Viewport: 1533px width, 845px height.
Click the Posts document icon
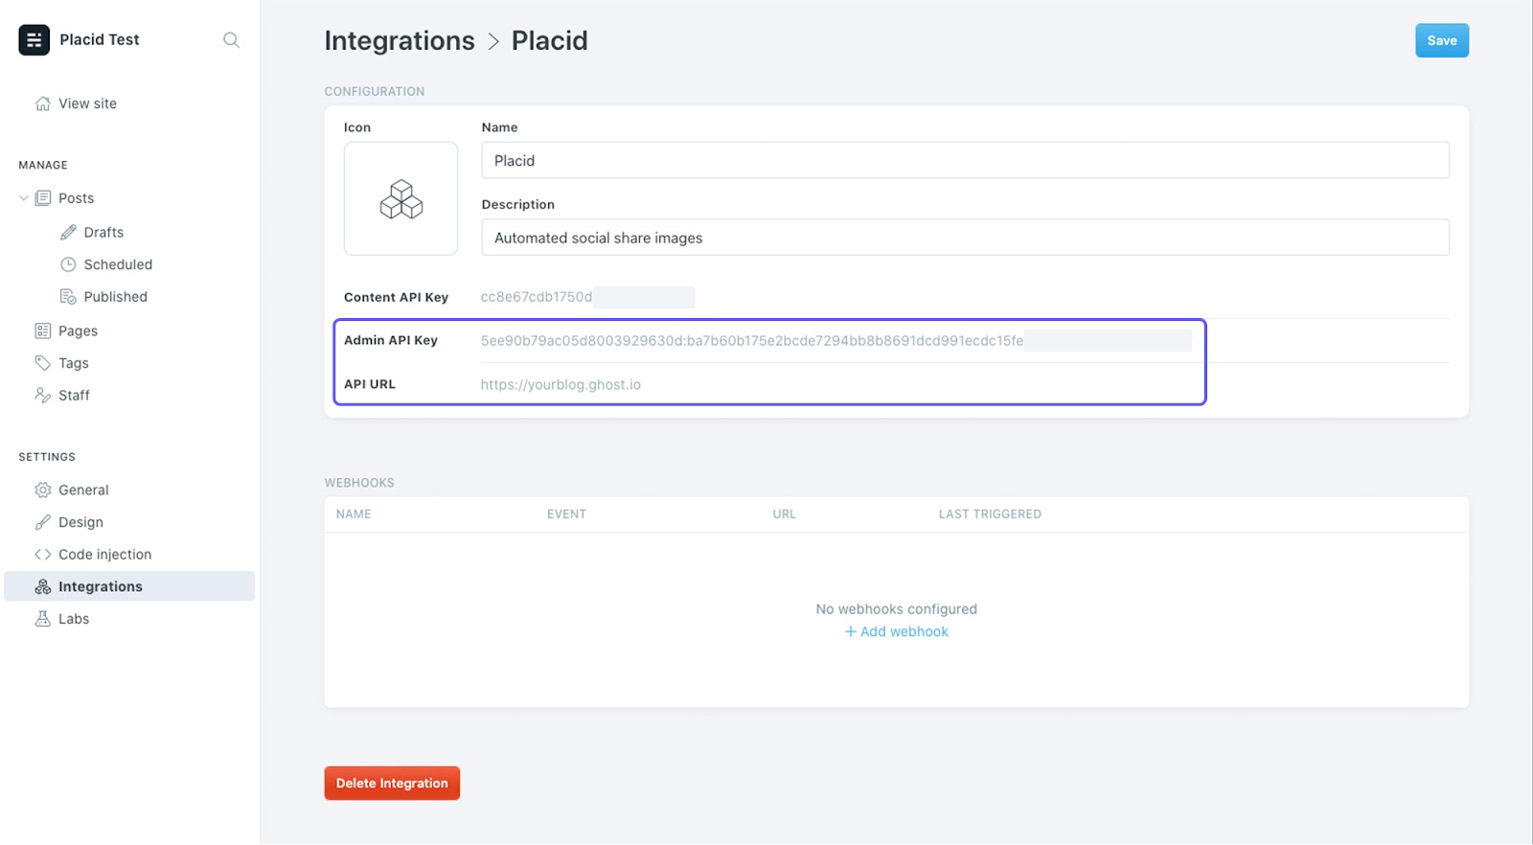pos(43,198)
